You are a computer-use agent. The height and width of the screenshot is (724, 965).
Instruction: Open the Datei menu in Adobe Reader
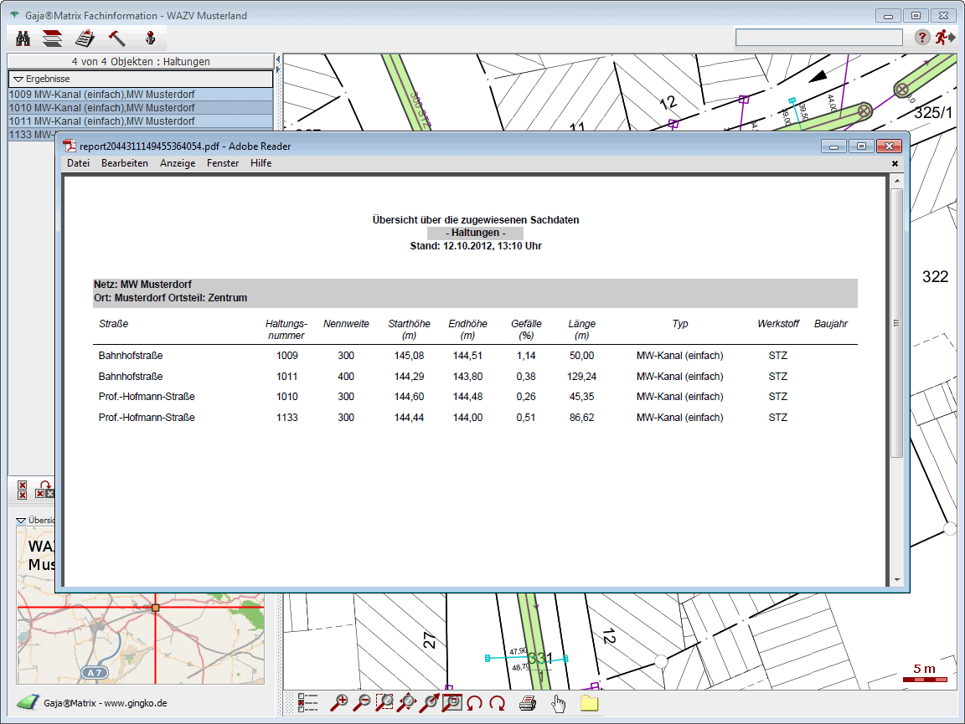coord(78,163)
